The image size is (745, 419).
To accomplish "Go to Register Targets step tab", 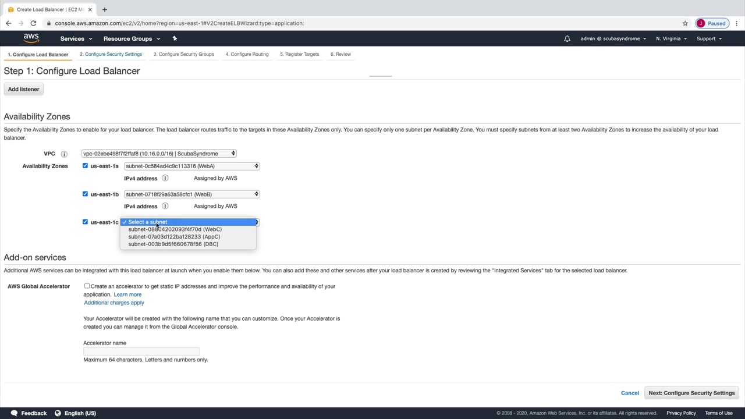I will point(299,54).
